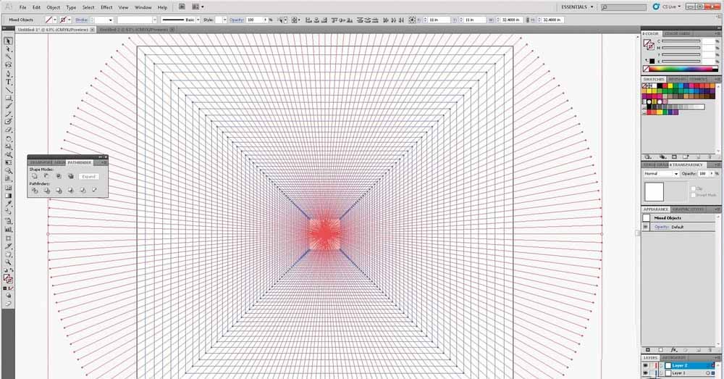Enable the Invert Mask checkbox
Screen dimensions: 724x379
click(693, 195)
